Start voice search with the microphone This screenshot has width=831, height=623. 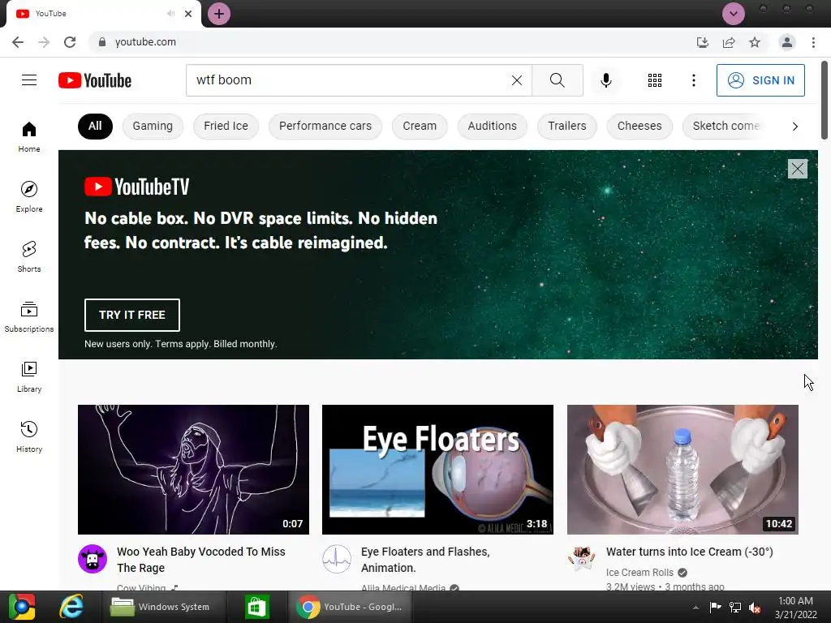605,80
